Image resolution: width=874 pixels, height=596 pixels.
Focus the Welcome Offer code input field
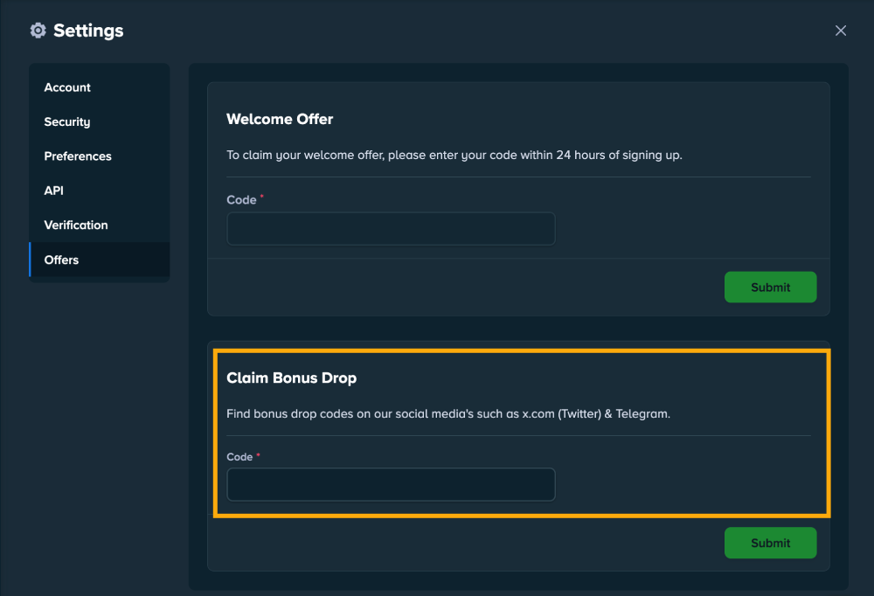pos(391,229)
